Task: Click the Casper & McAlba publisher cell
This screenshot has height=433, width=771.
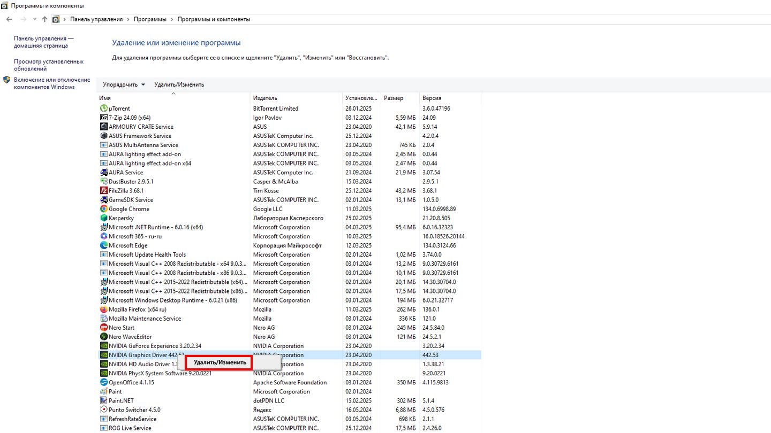Action: 275,181
